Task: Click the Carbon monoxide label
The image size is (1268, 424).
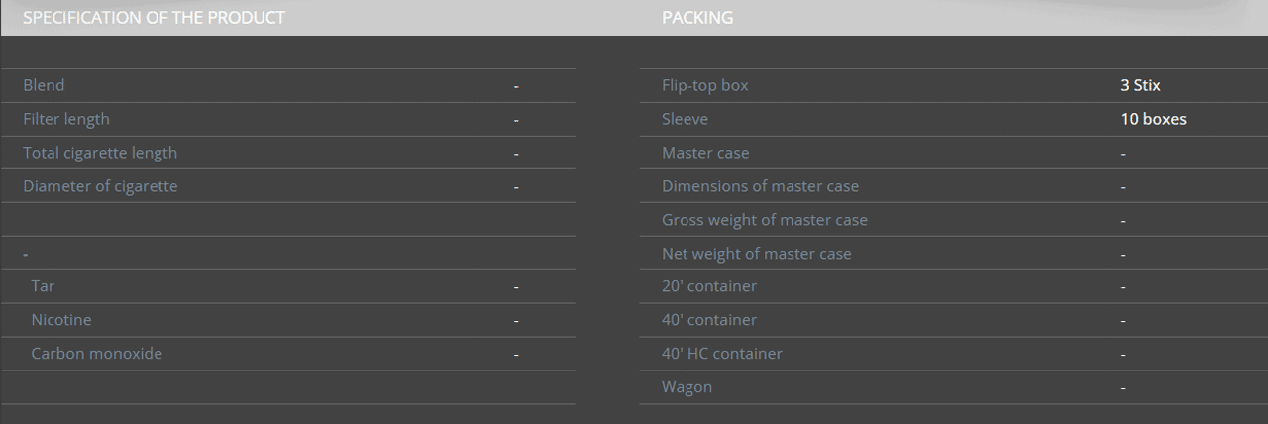Action: coord(97,354)
